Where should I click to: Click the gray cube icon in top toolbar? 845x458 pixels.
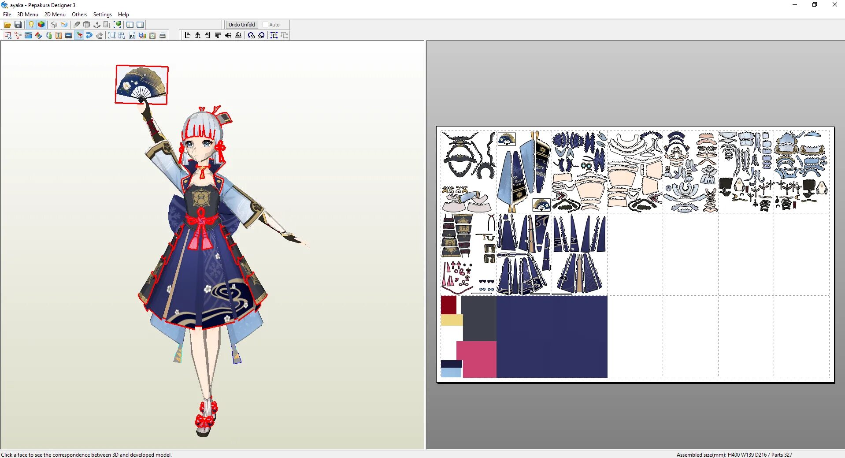click(x=54, y=25)
